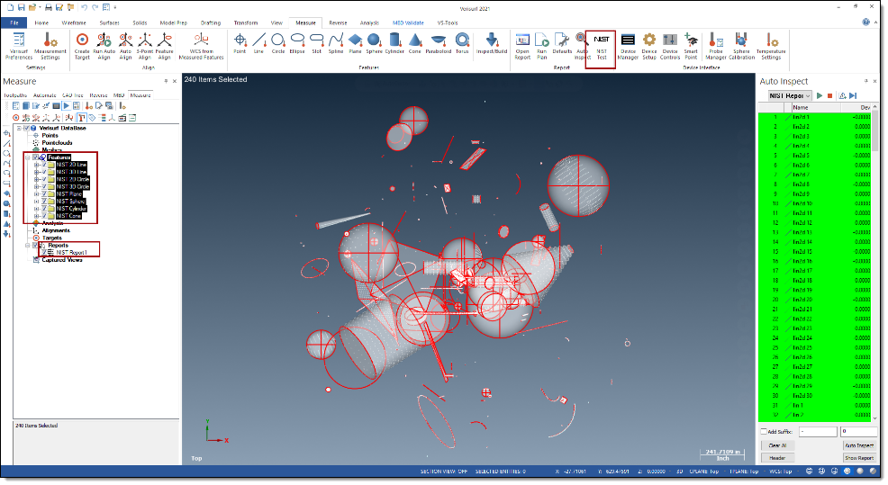Toggle Features node checkbox
Image resolution: width=888 pixels, height=485 pixels.
coord(35,157)
